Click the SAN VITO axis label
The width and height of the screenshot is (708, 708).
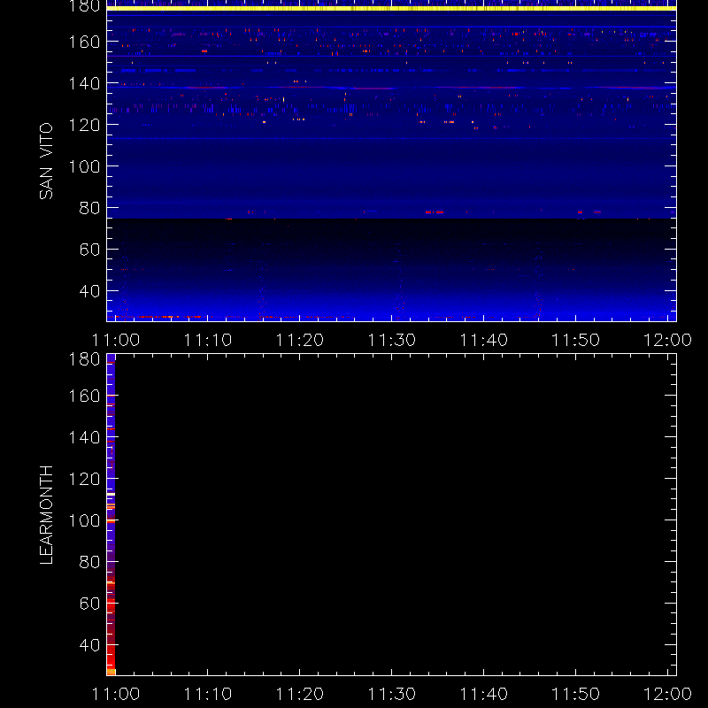click(x=46, y=161)
